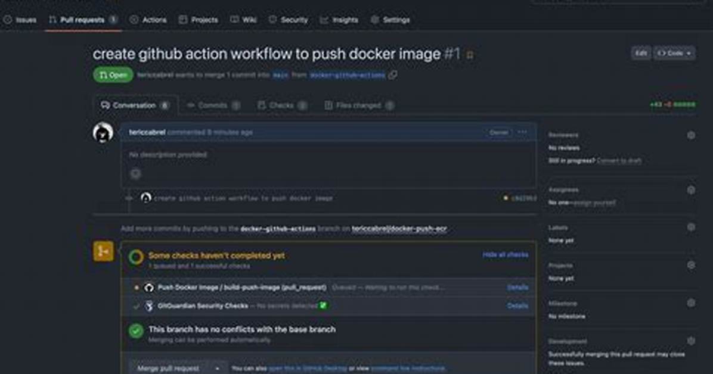
Task: Open the Assignees settings gear
Action: (x=691, y=191)
